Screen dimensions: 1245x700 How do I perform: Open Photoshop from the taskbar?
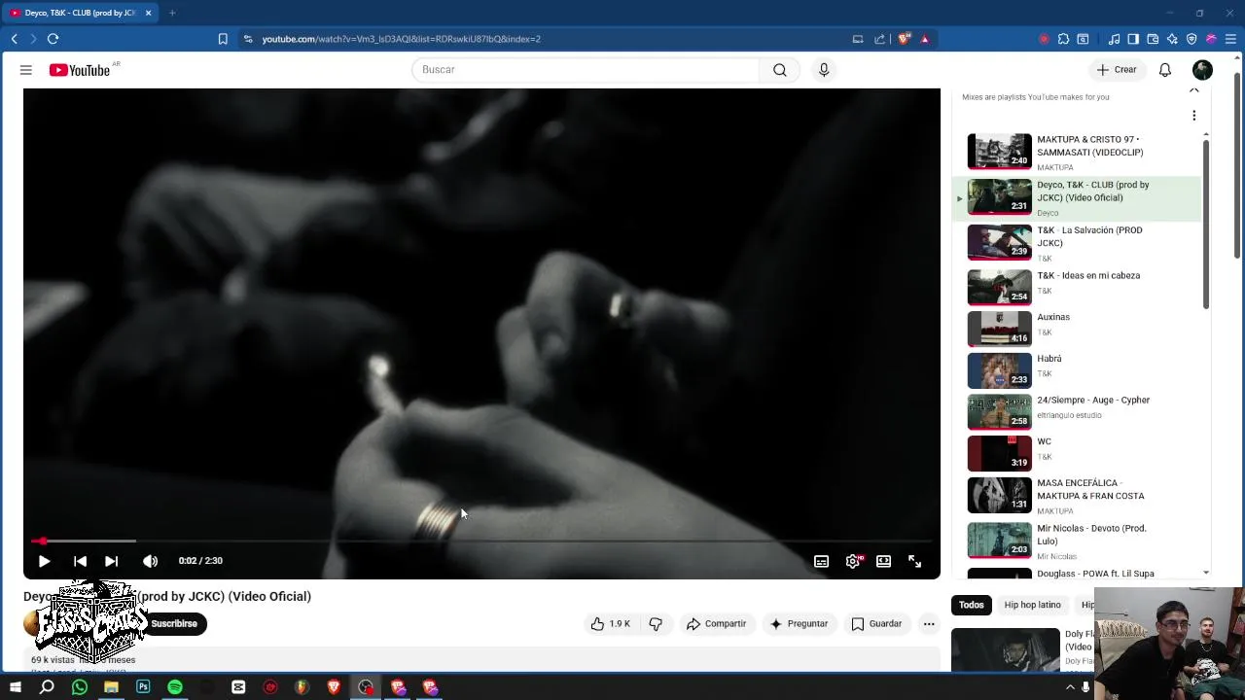tap(143, 687)
